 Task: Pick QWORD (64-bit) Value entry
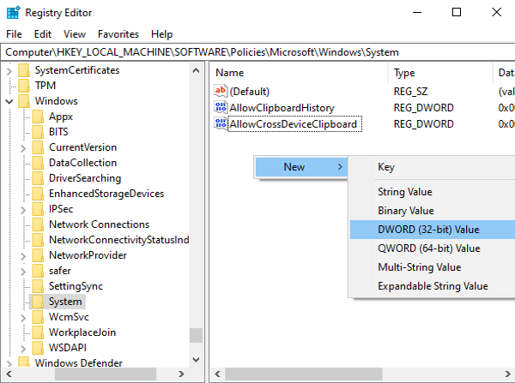(x=433, y=248)
